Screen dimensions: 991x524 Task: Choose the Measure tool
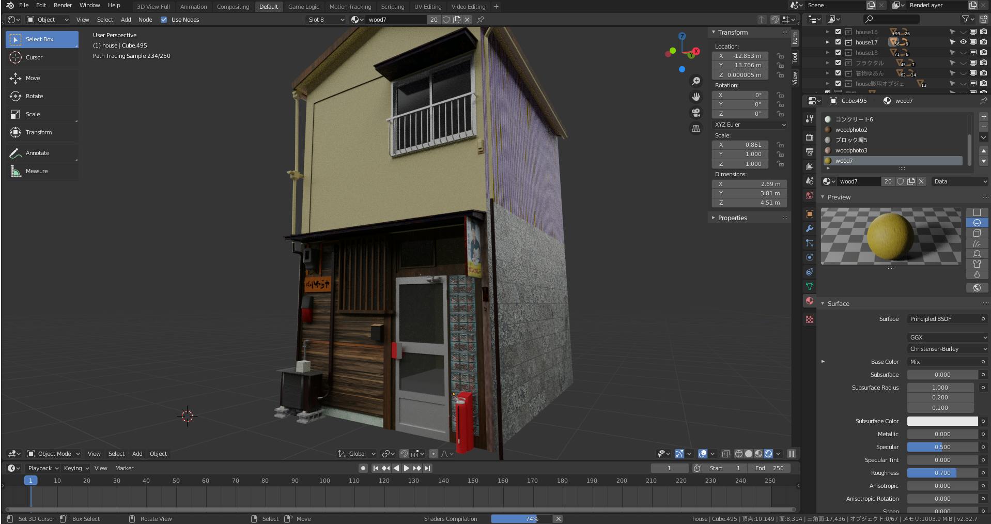42,171
